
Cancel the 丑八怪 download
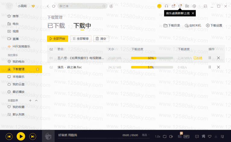[218, 58]
